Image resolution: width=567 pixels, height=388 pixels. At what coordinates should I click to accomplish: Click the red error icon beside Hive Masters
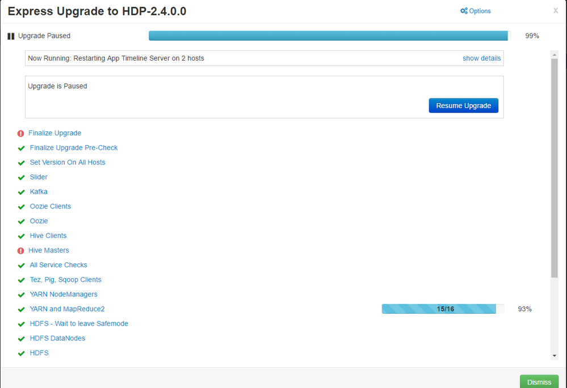click(x=20, y=251)
